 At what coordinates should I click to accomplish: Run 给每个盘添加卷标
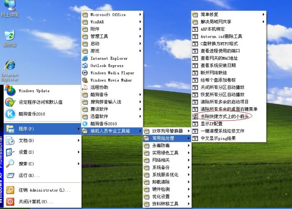coord(229,80)
